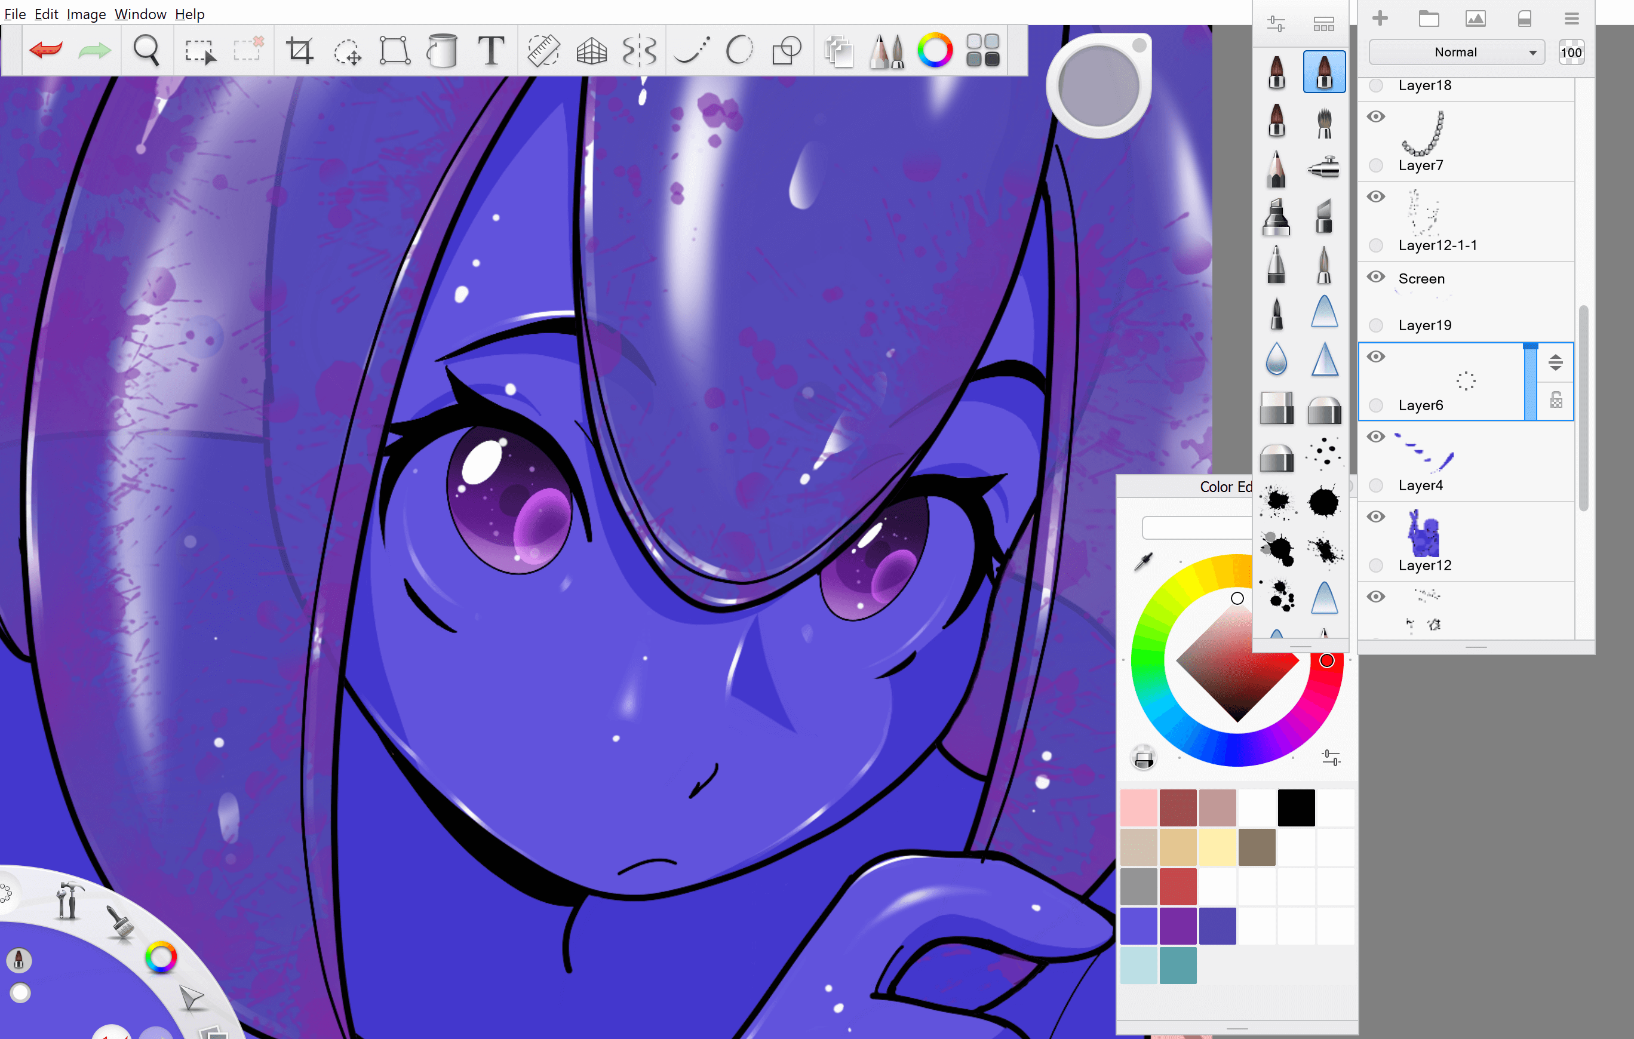The image size is (1634, 1039).
Task: Select the Text tool
Action: click(x=490, y=50)
